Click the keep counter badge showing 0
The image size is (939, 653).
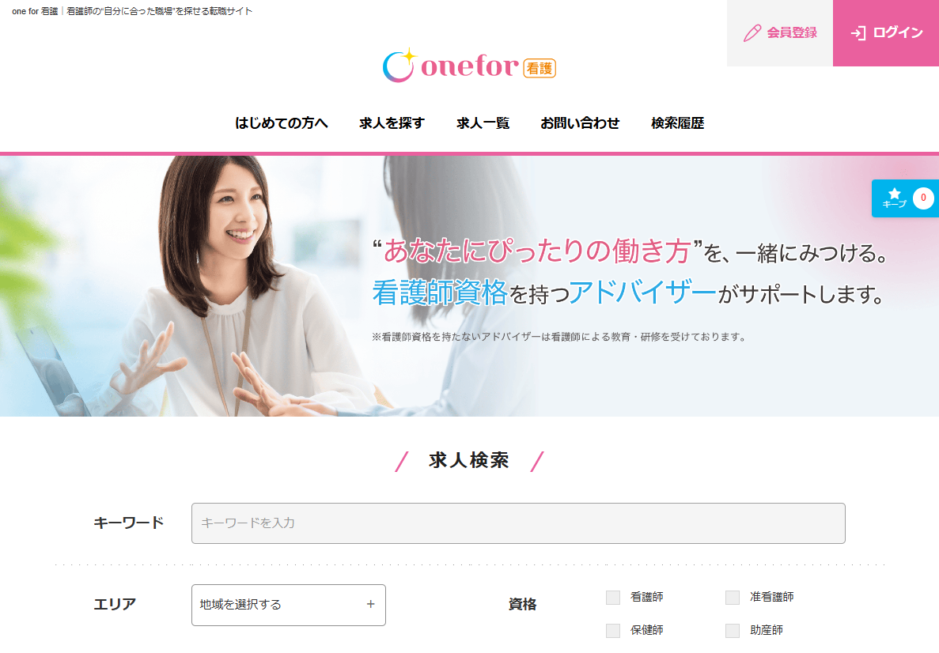[x=923, y=198]
